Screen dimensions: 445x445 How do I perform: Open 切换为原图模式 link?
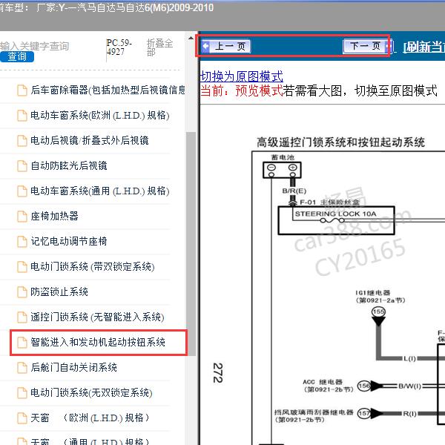242,76
